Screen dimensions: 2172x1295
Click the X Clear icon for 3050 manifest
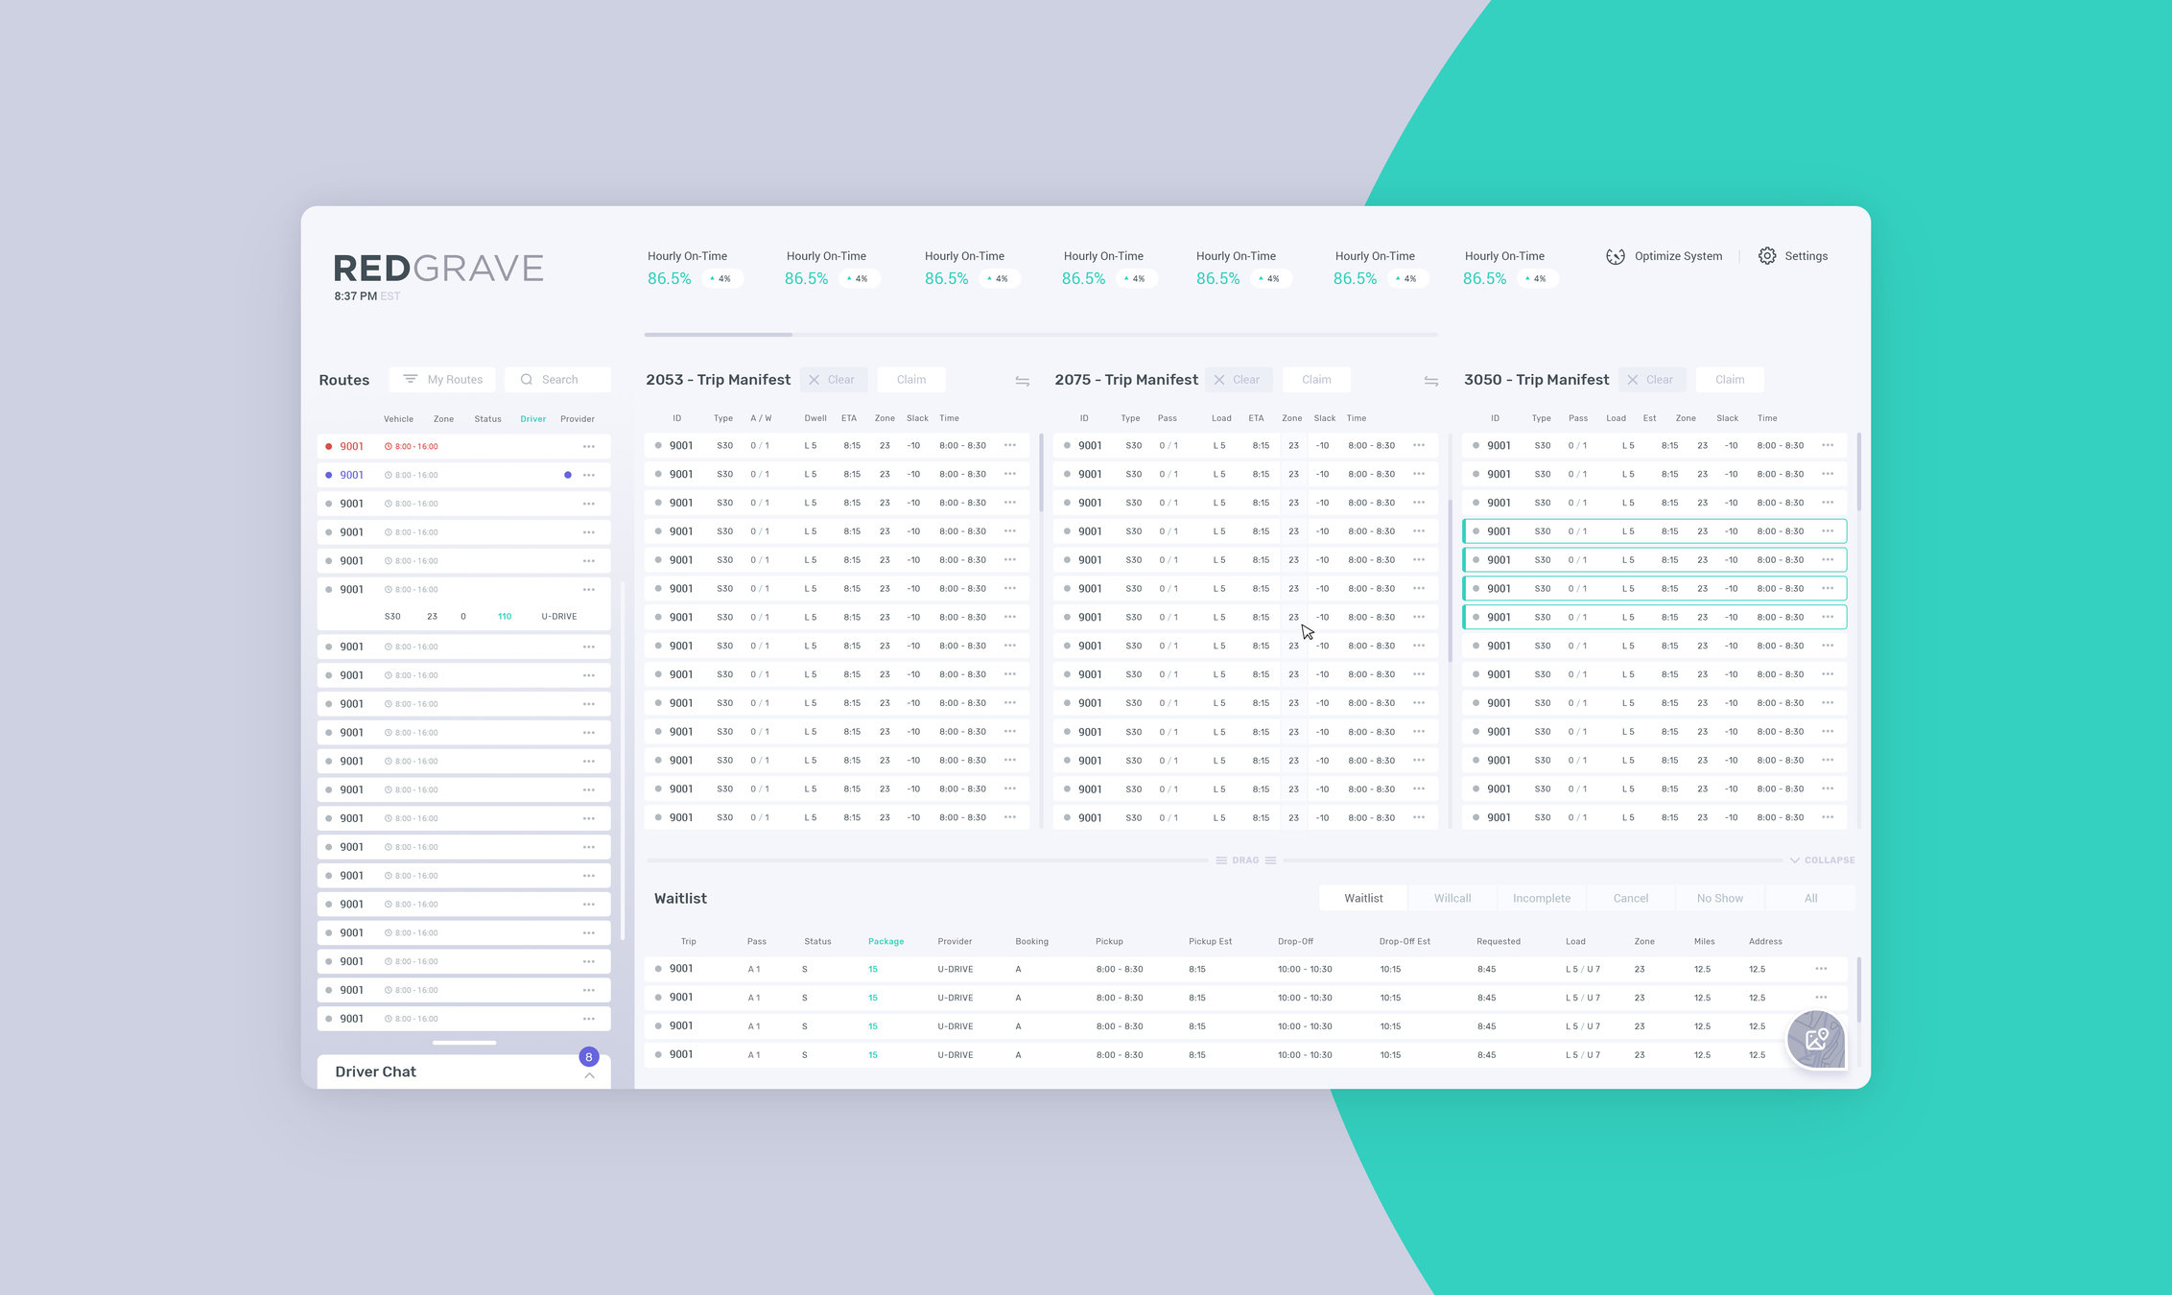click(x=1633, y=380)
